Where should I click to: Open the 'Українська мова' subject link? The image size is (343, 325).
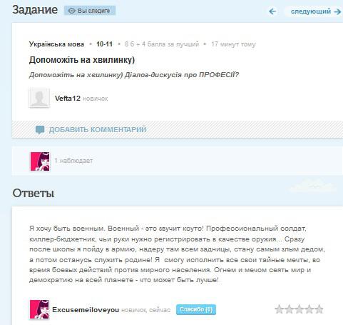[x=56, y=44]
